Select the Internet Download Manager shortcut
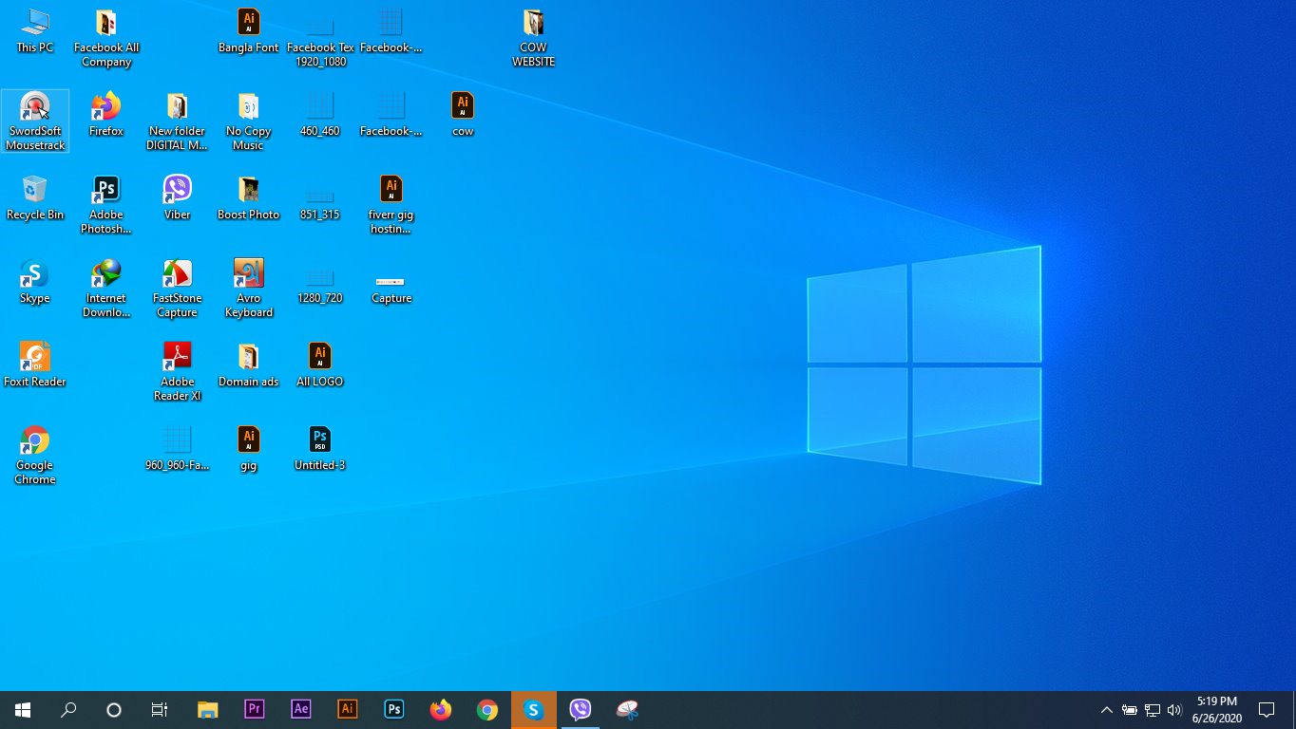 pyautogui.click(x=106, y=289)
